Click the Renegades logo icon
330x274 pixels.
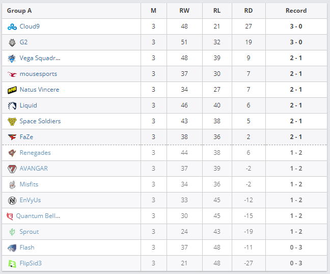coord(12,153)
